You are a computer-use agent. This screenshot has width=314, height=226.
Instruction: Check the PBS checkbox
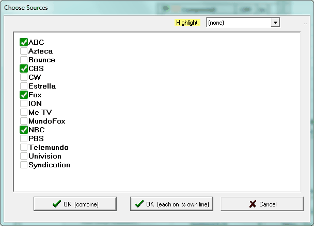click(24, 138)
